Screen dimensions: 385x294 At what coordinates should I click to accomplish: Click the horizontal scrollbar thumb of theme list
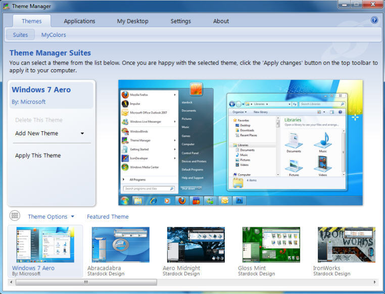86,282
